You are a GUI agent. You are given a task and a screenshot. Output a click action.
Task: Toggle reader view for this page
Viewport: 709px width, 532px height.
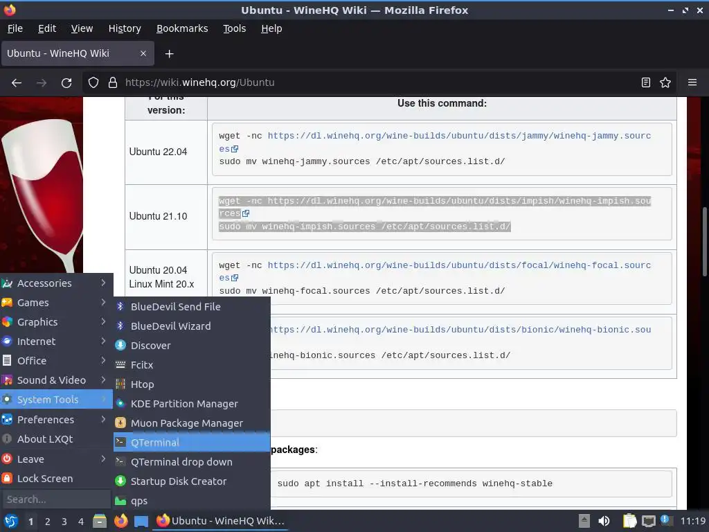click(646, 82)
